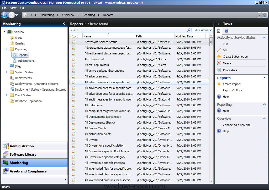Open the Assets and Compliance workspace

(34, 171)
